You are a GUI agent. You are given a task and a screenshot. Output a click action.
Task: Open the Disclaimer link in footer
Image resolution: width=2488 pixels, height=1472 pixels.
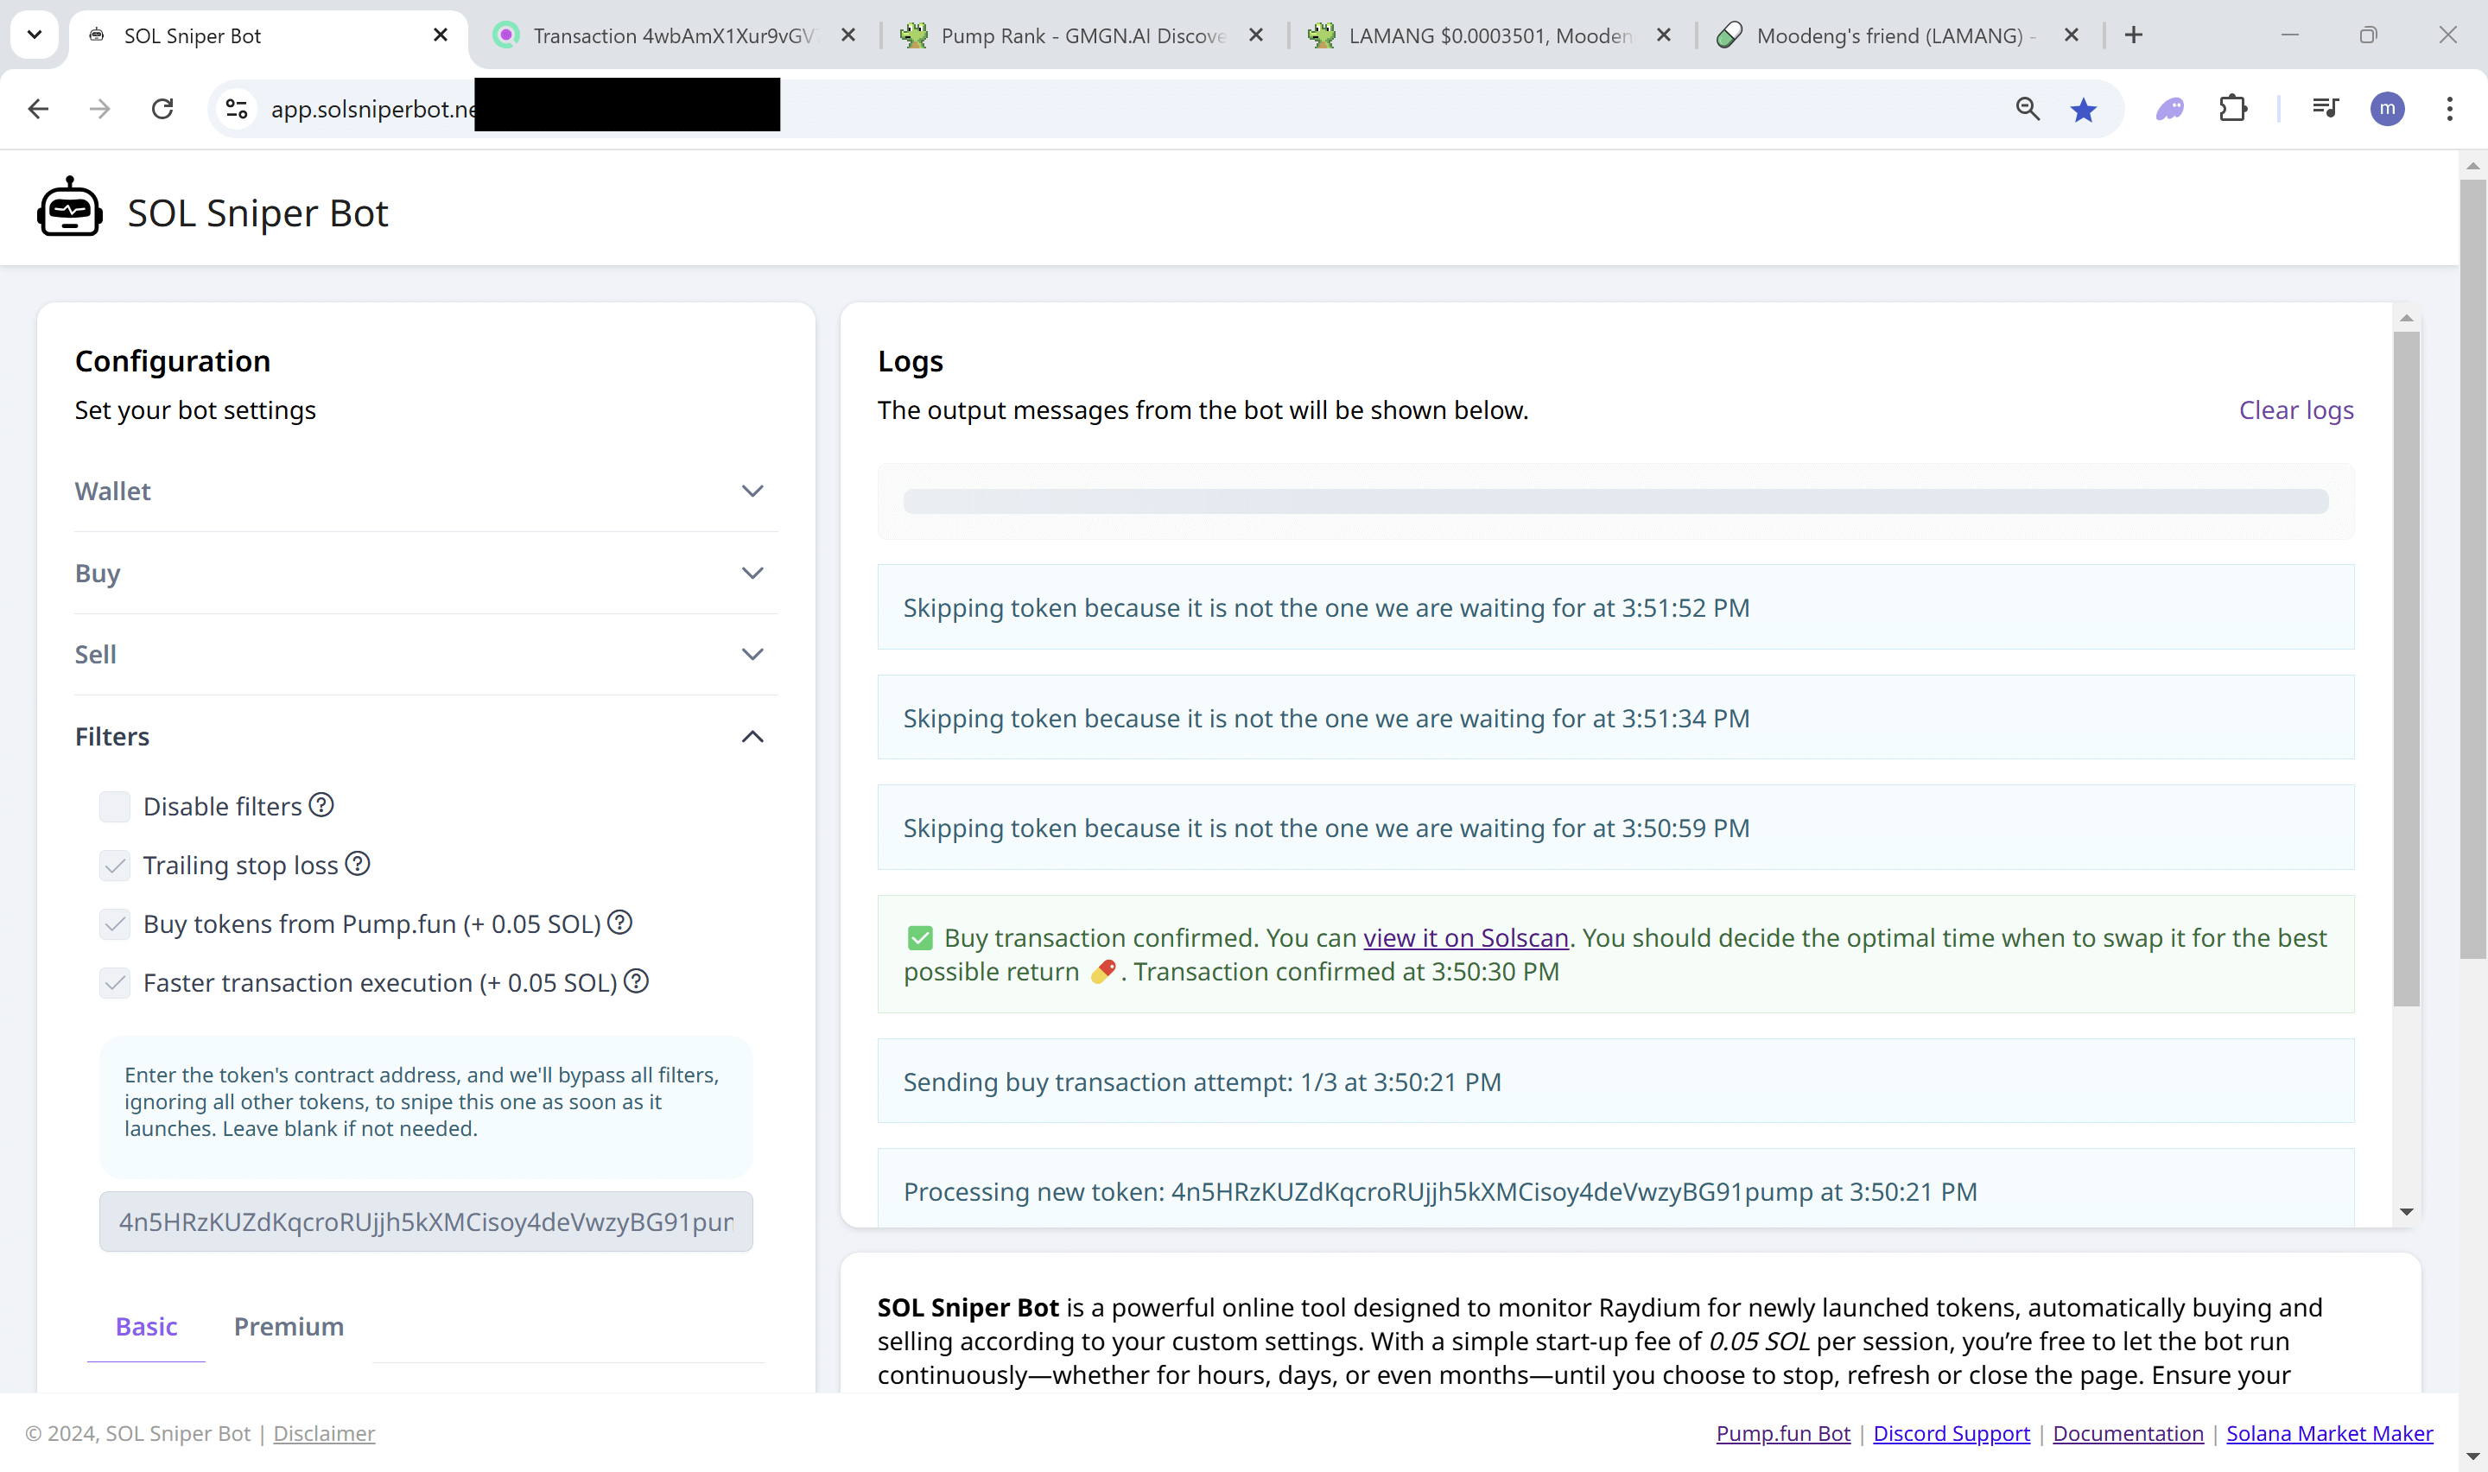point(324,1432)
